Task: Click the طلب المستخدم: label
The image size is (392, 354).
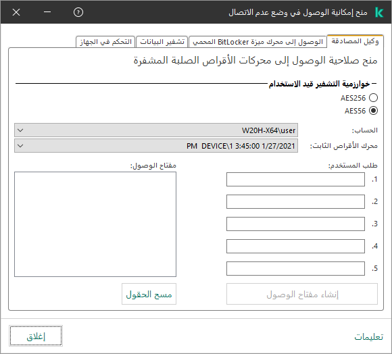Action: point(353,166)
